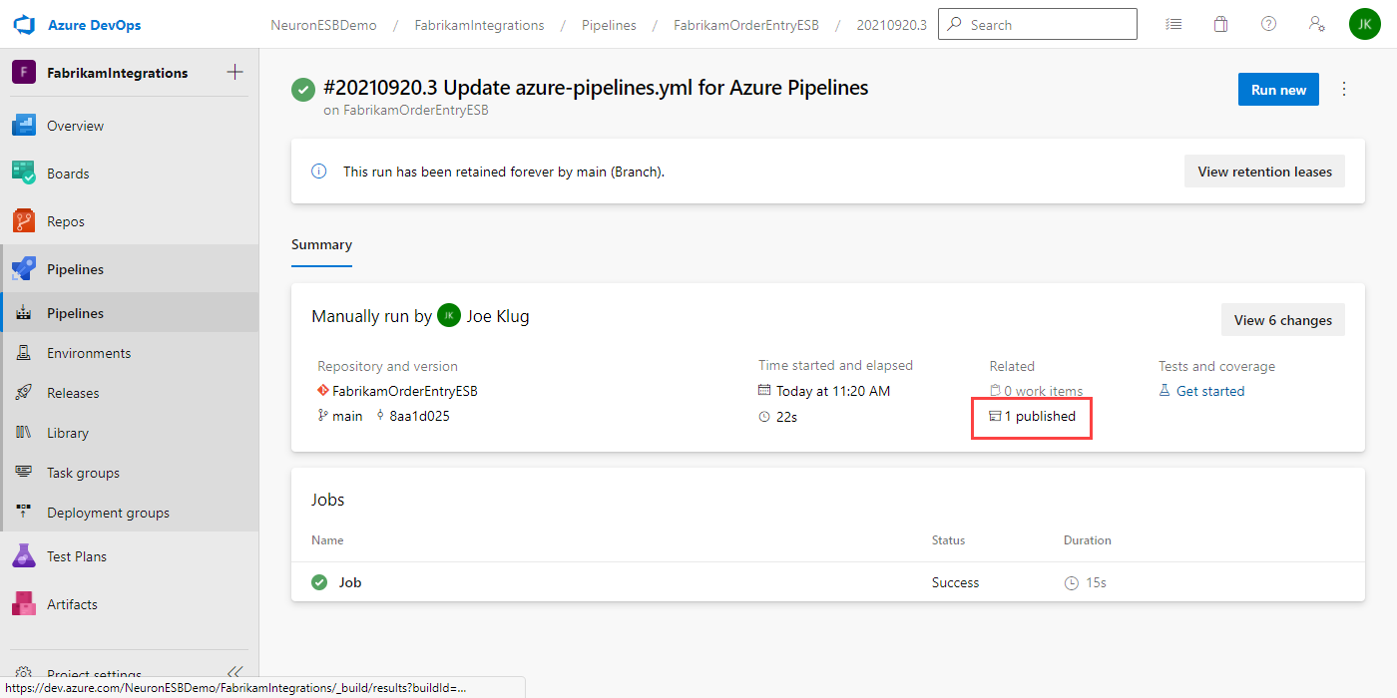Click the green run success status icon
Viewport: 1397px width, 698px height.
(303, 90)
